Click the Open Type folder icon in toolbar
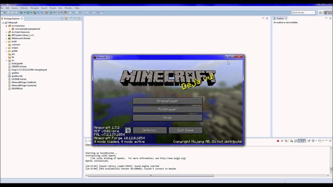The height and width of the screenshot is (187, 333). pyautogui.click(x=65, y=12)
